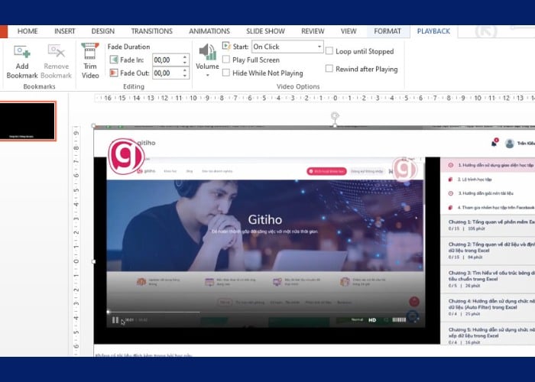The height and width of the screenshot is (382, 535).
Task: Increase the Fade In duration with up arrow
Action: (x=185, y=57)
